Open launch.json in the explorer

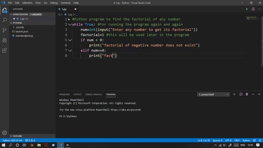(22, 31)
